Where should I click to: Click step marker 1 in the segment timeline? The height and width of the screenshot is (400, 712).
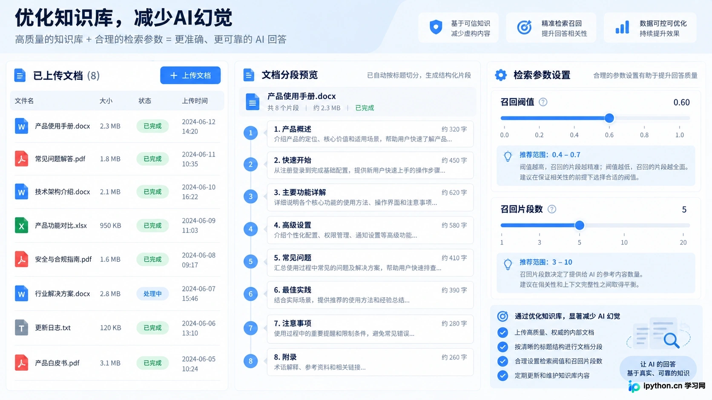click(x=250, y=133)
